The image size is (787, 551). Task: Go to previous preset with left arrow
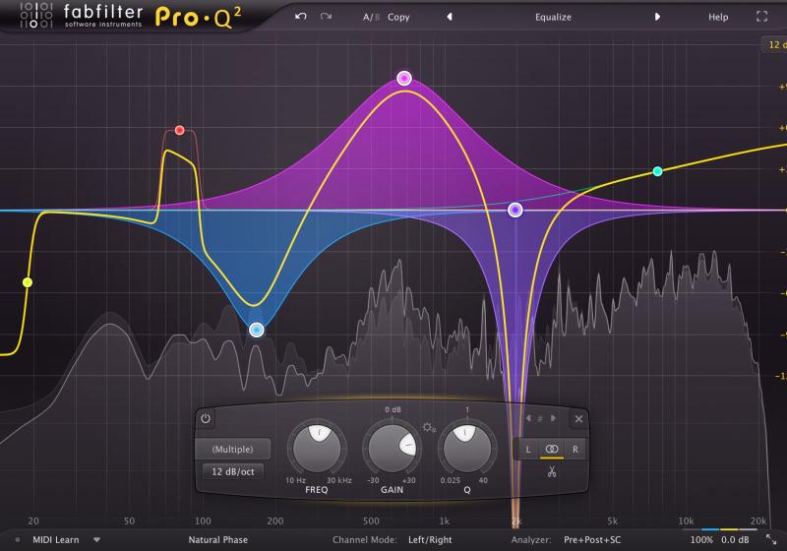pos(450,17)
